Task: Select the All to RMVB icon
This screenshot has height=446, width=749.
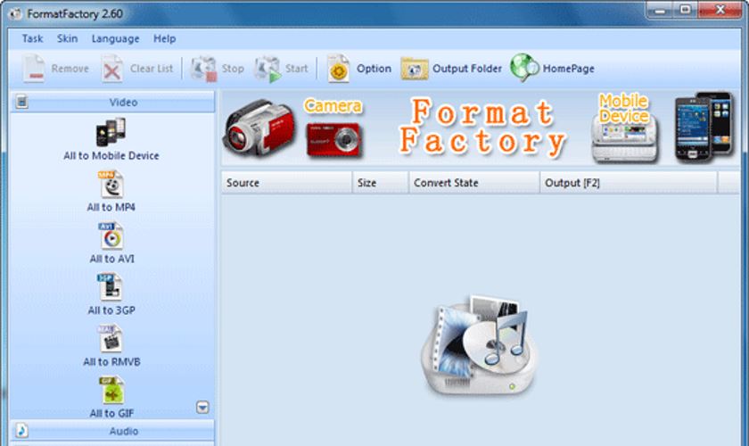Action: pos(111,340)
